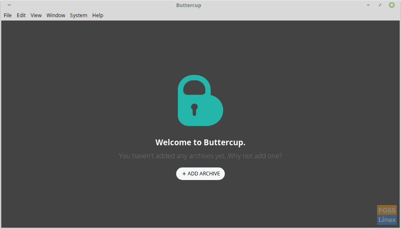The height and width of the screenshot is (229, 401).
Task: Click the teal Buttercup padlock logo
Action: [x=200, y=100]
